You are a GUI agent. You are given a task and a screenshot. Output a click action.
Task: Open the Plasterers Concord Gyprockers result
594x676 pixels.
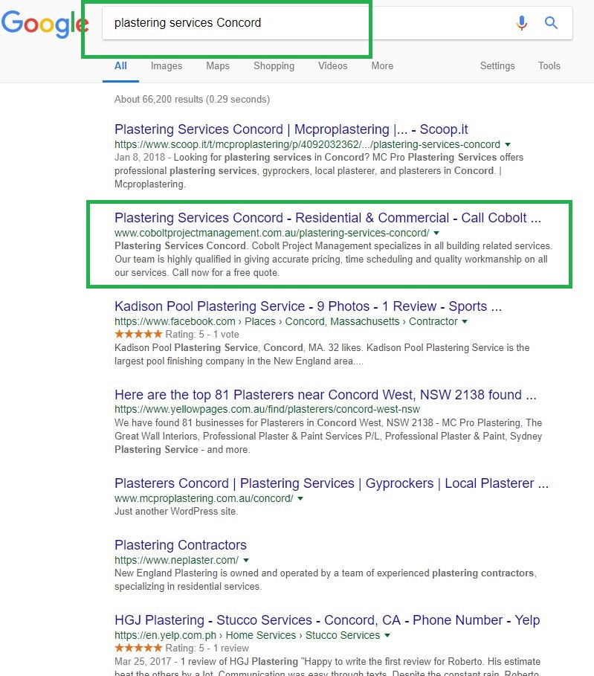(331, 483)
